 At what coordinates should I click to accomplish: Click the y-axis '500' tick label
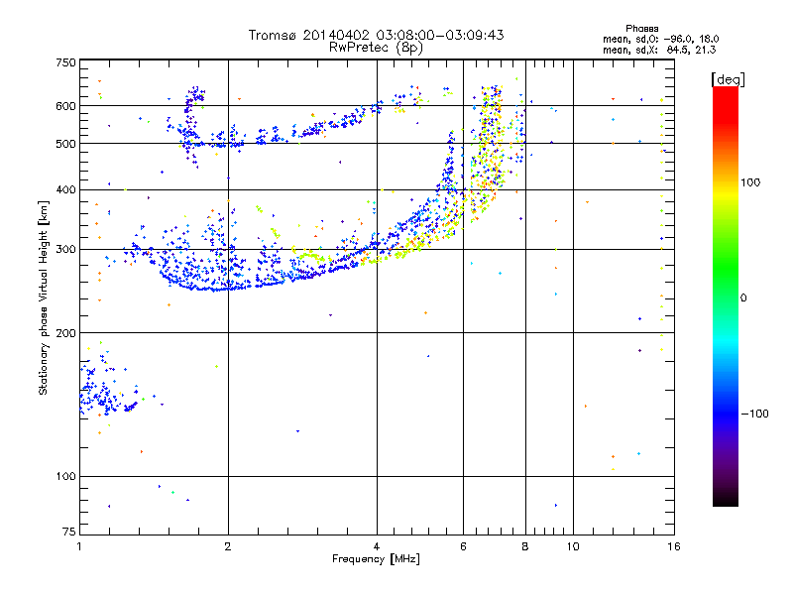[x=65, y=144]
